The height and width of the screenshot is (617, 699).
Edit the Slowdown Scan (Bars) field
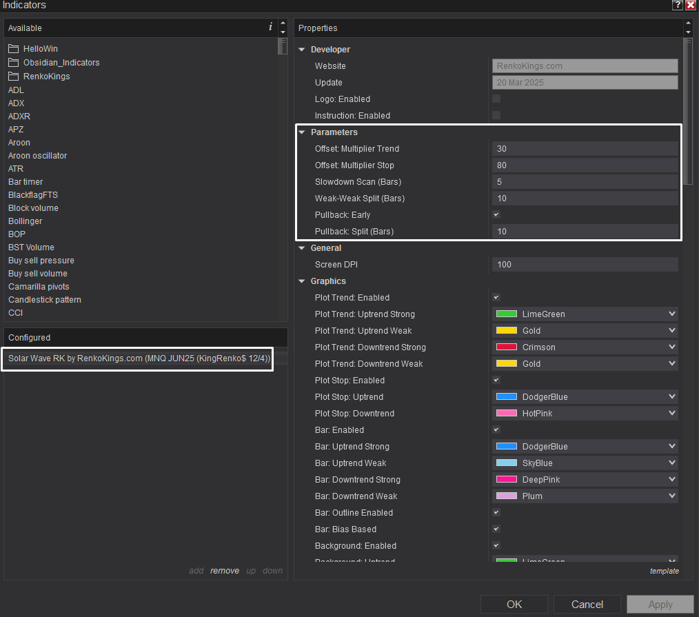585,181
